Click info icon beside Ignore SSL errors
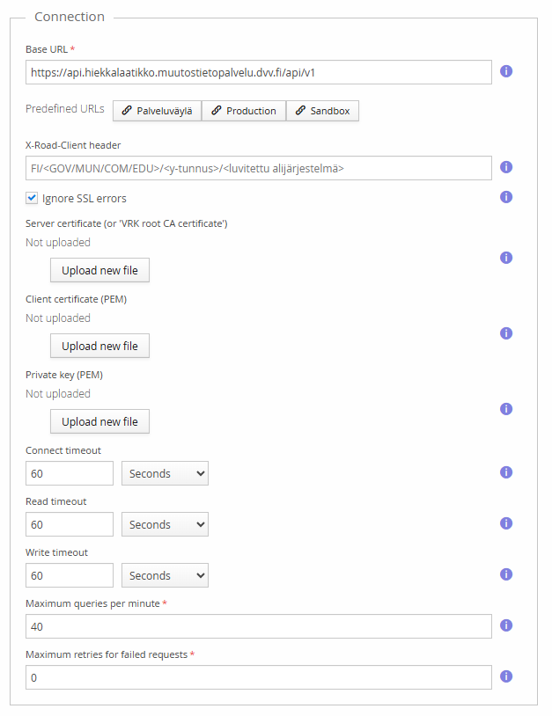Viewport: 552px width, 716px height. coord(506,197)
